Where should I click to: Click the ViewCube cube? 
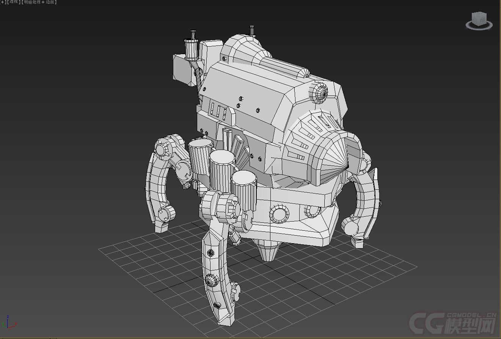coord(479,18)
